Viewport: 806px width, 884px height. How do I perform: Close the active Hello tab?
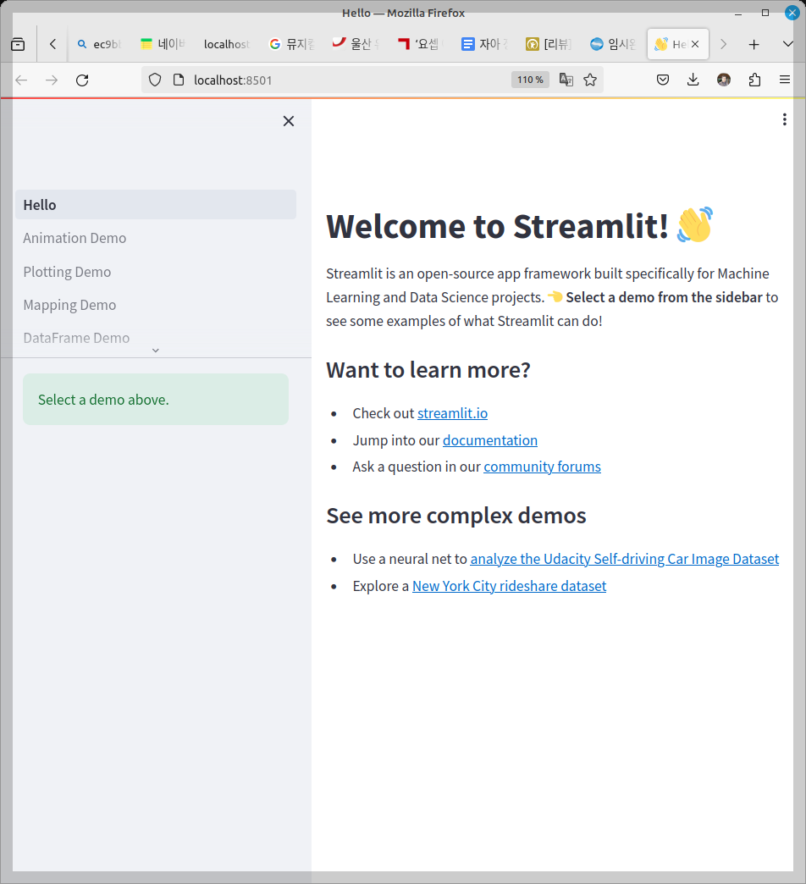tap(695, 44)
